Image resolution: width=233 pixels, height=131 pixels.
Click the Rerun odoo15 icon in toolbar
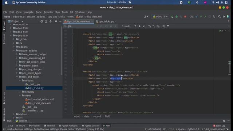(172, 17)
